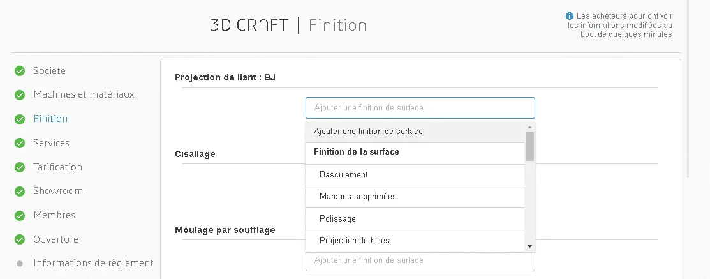The width and height of the screenshot is (710, 279).
Task: Click the grey dot beside Informations de règlement
Action: click(20, 264)
